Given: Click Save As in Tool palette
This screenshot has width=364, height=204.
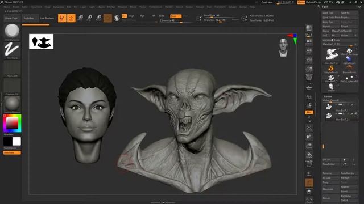Looking at the screenshot, I should [x=349, y=12].
